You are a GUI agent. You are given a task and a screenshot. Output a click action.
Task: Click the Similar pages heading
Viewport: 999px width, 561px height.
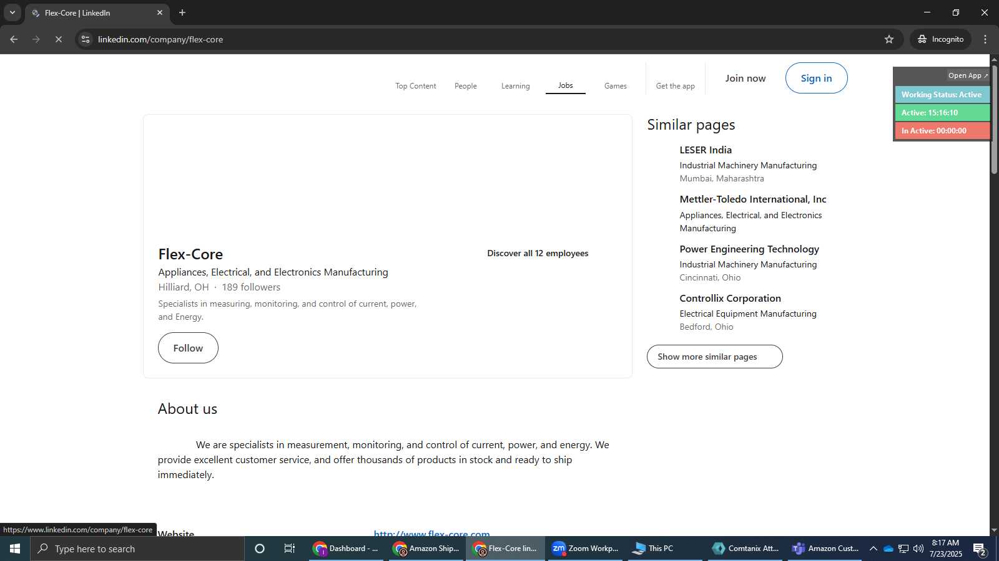pyautogui.click(x=691, y=125)
